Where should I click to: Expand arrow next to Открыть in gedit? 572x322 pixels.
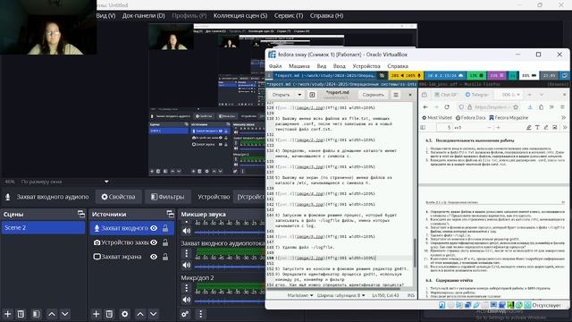[299, 95]
